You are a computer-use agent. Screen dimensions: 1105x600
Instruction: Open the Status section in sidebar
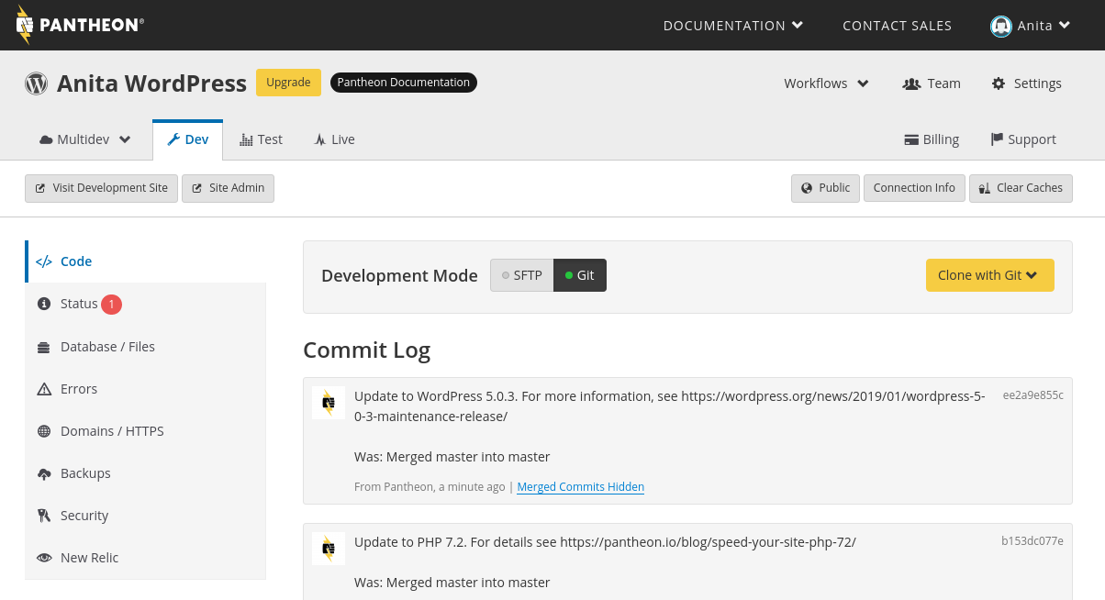(x=145, y=304)
